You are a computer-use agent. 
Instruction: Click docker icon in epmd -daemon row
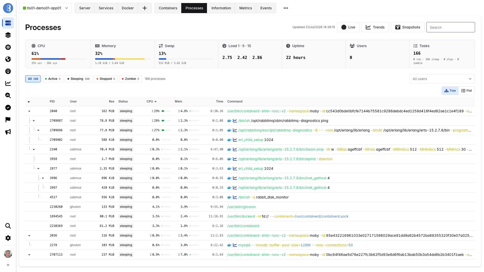[x=229, y=159]
